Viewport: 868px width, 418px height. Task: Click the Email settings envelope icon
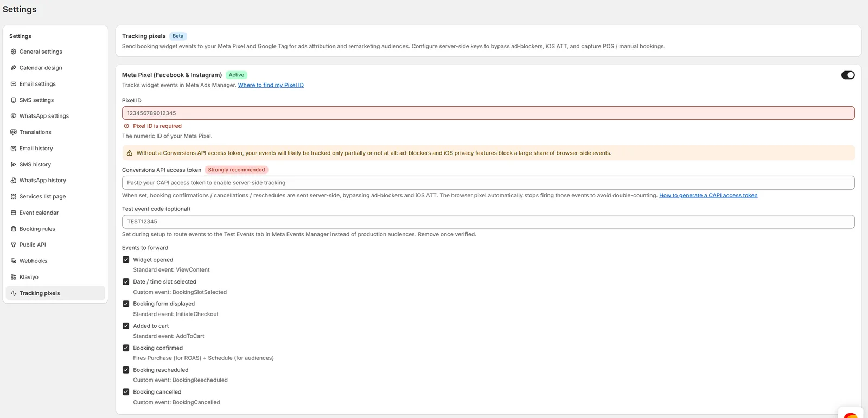tap(14, 84)
